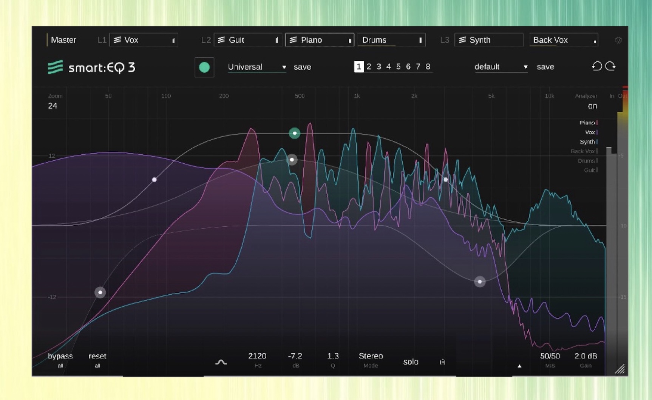Open settings via the gear icon
The width and height of the screenshot is (652, 400).
[618, 40]
